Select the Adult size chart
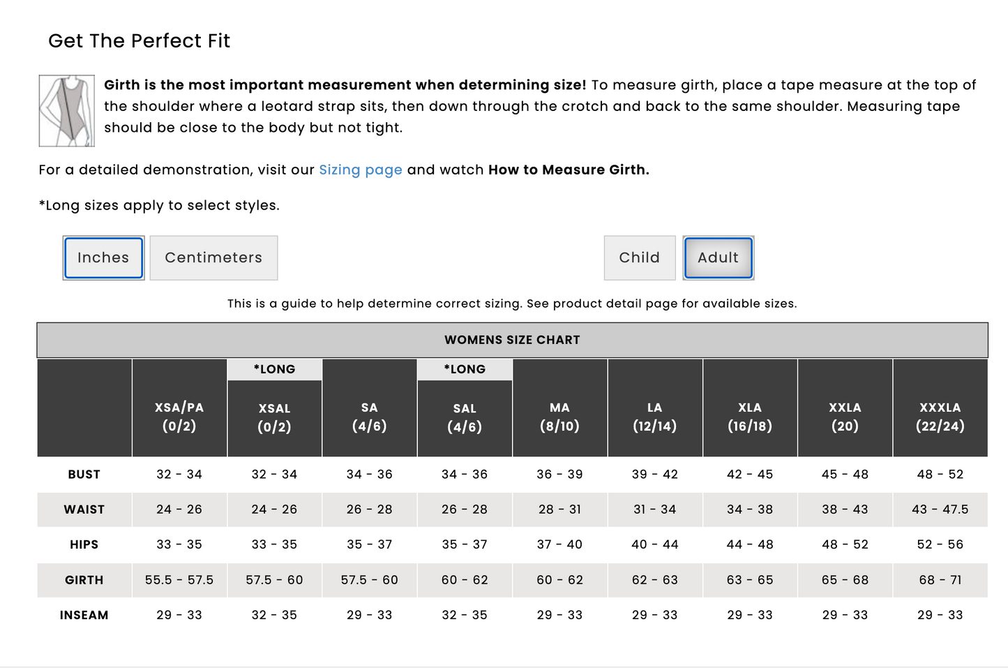The width and height of the screenshot is (1008, 668). click(x=718, y=258)
